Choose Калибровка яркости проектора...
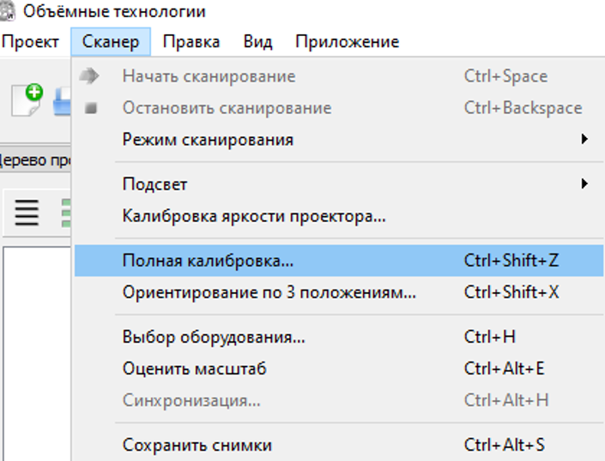Image resolution: width=605 pixels, height=461 pixels. point(254,216)
